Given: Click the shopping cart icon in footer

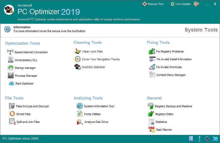Looking at the screenshot, I should (215, 139).
